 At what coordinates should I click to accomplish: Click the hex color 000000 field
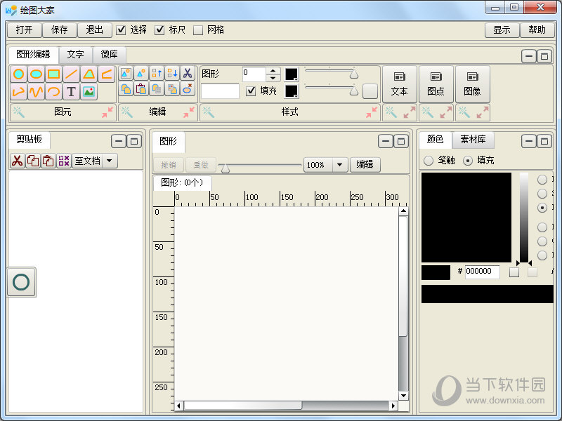(482, 272)
